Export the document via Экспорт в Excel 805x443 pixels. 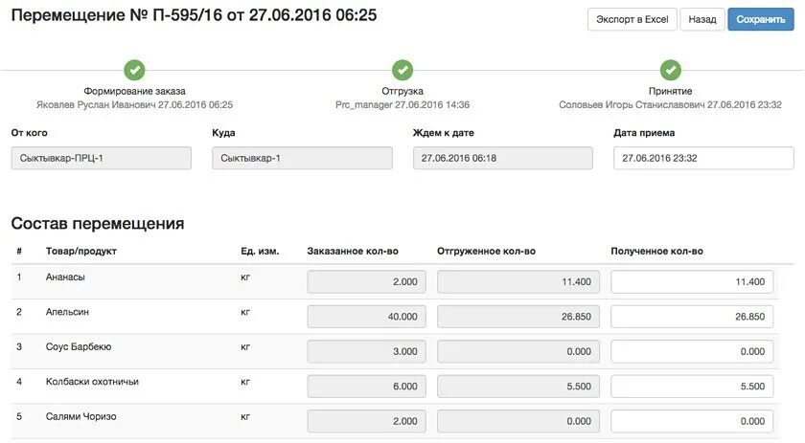(x=632, y=19)
